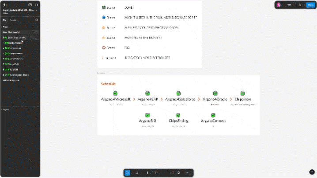
Task: Switch to the File tab
Action: 4,20
